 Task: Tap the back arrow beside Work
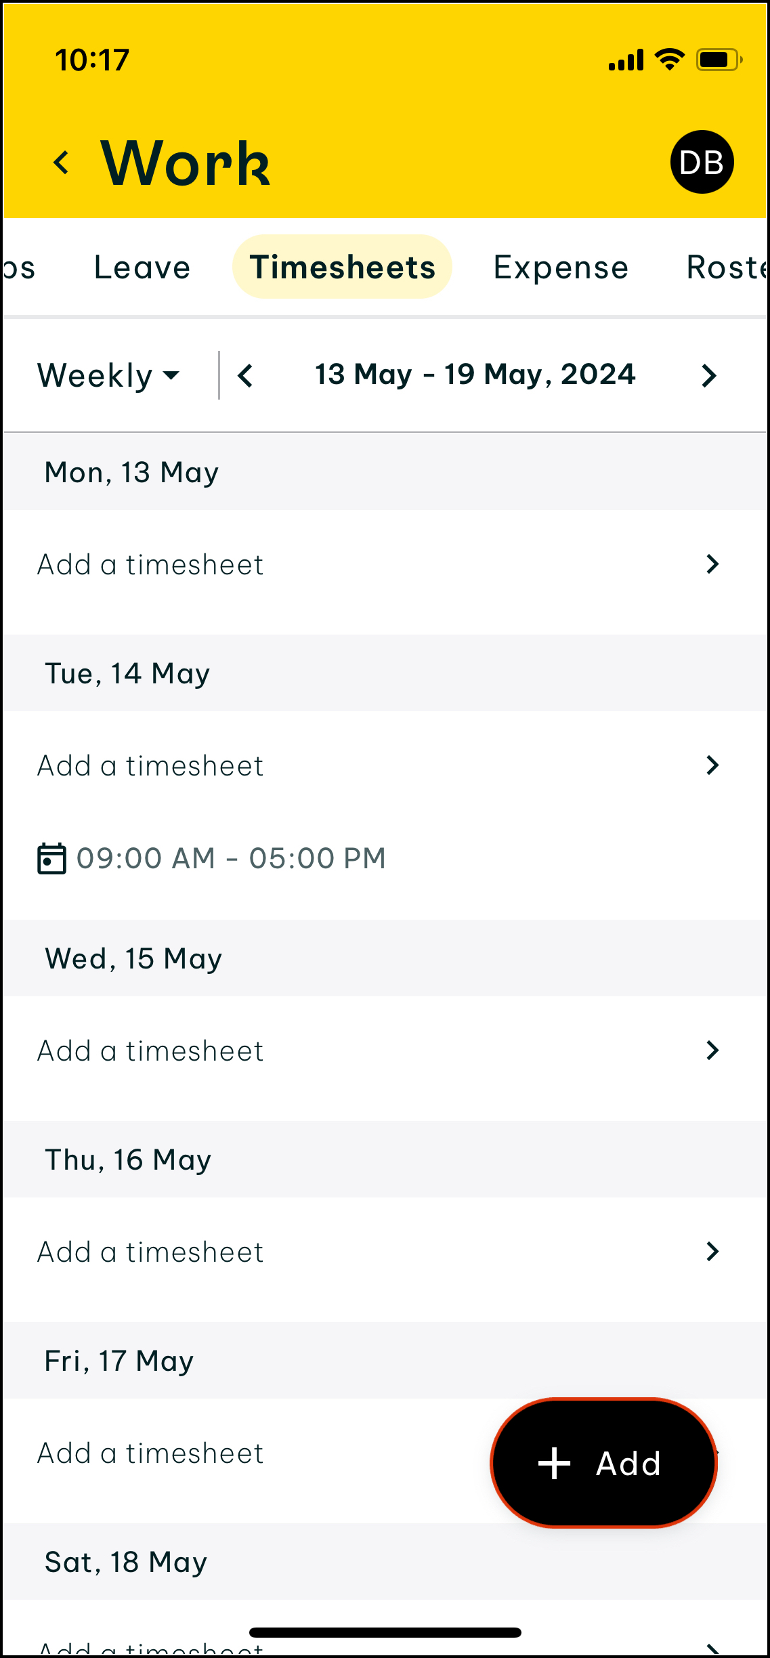[62, 163]
